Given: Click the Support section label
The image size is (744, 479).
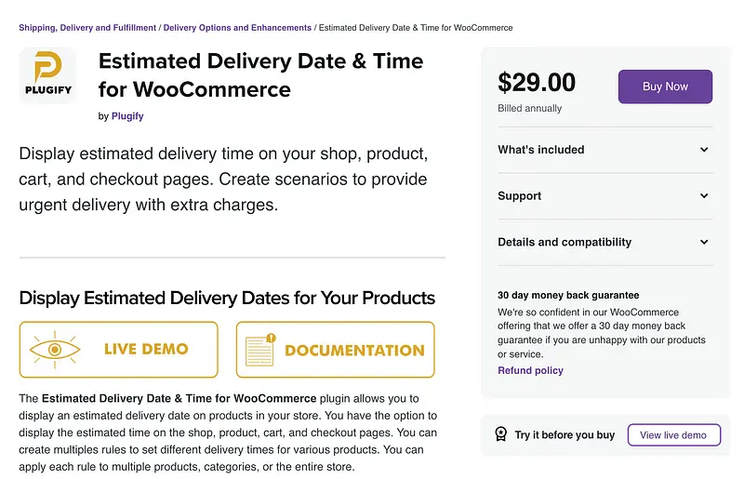Looking at the screenshot, I should [x=520, y=196].
